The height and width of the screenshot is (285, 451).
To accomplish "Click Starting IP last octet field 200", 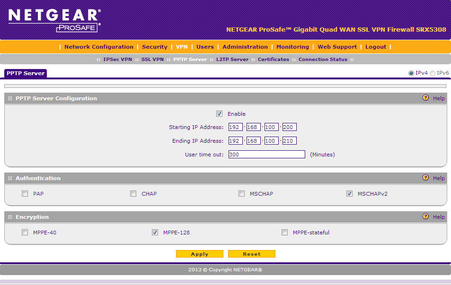I will 289,127.
